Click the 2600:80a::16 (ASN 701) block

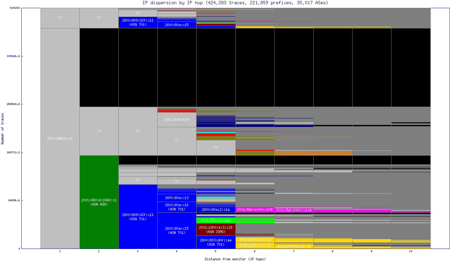[177, 207]
